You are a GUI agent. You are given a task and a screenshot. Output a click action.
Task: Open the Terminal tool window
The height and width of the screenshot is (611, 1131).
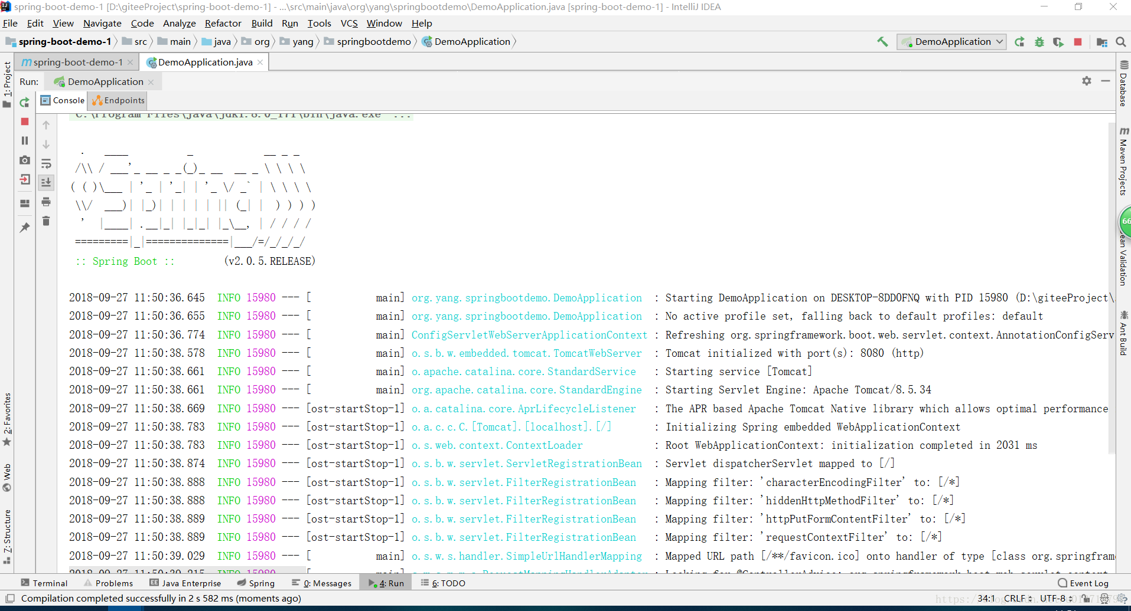coord(44,583)
